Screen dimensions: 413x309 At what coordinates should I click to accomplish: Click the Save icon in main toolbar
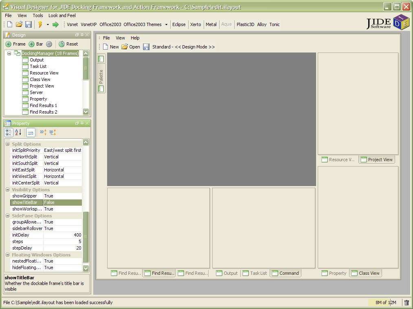pyautogui.click(x=29, y=24)
